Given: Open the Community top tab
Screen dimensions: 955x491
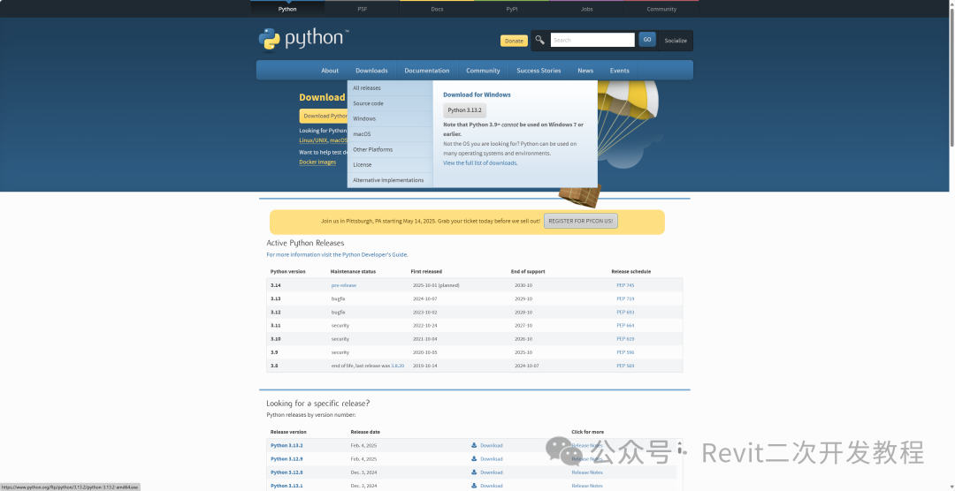Looking at the screenshot, I should [x=662, y=9].
